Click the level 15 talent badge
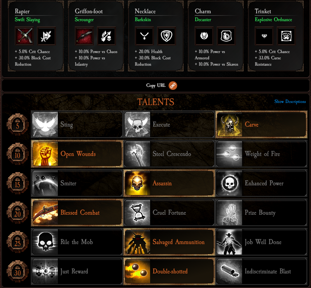This screenshot has width=311, height=288. [17, 183]
